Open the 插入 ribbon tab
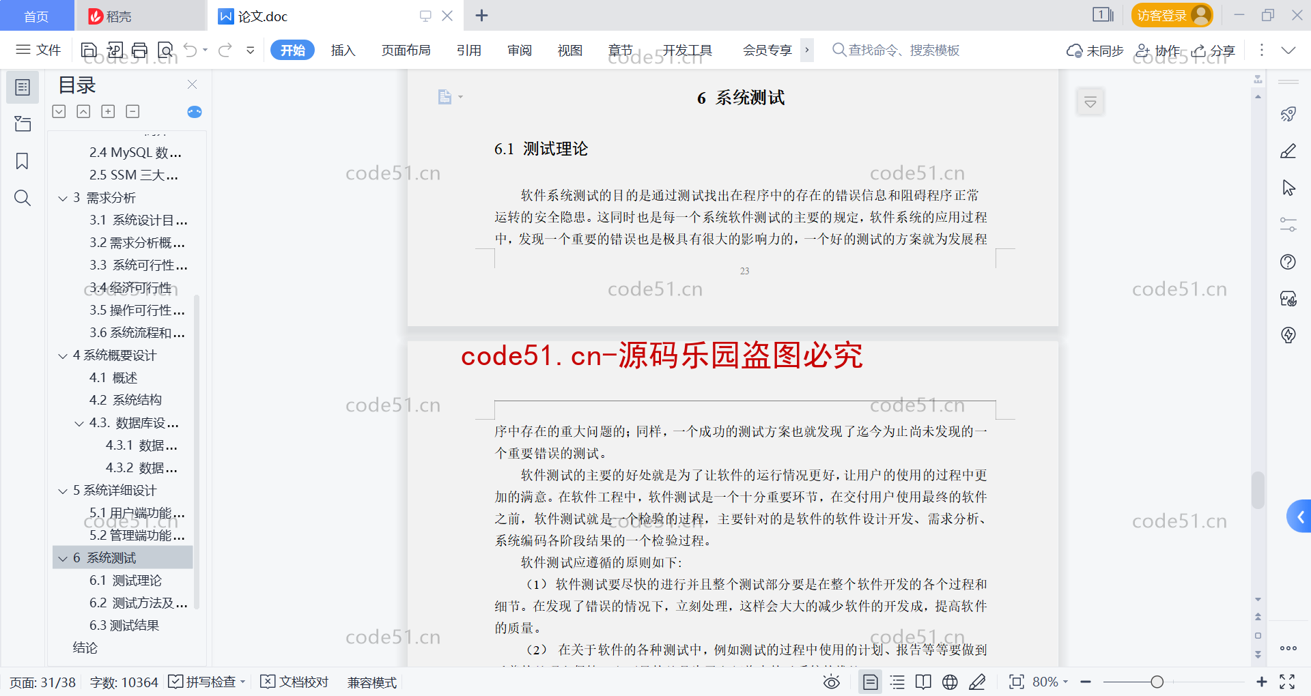 click(x=343, y=50)
